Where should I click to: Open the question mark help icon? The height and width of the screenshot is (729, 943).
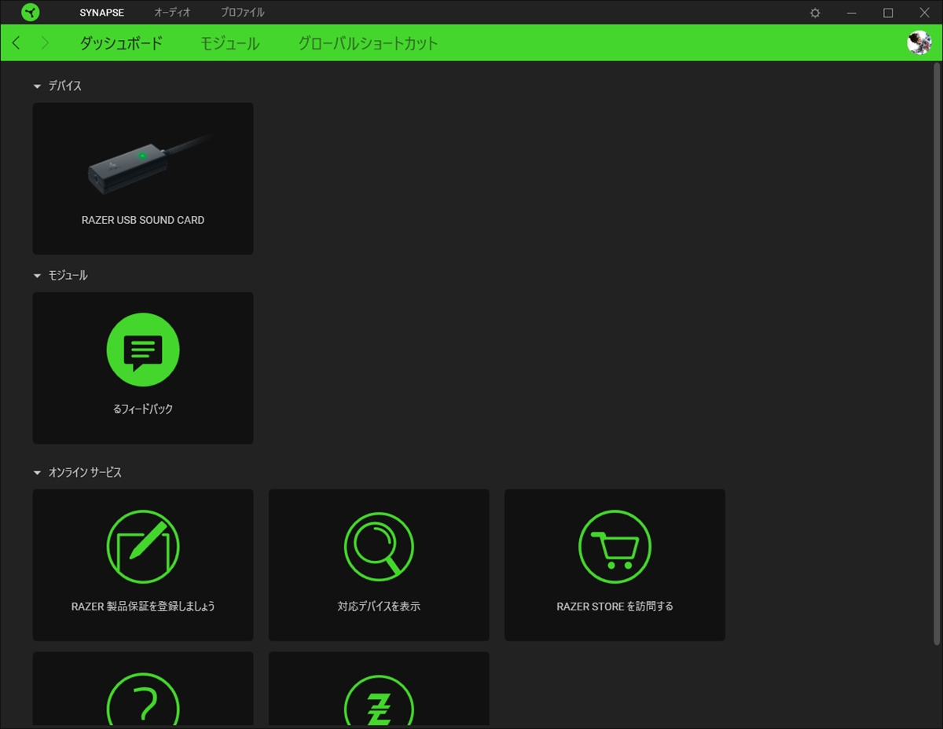pyautogui.click(x=143, y=699)
